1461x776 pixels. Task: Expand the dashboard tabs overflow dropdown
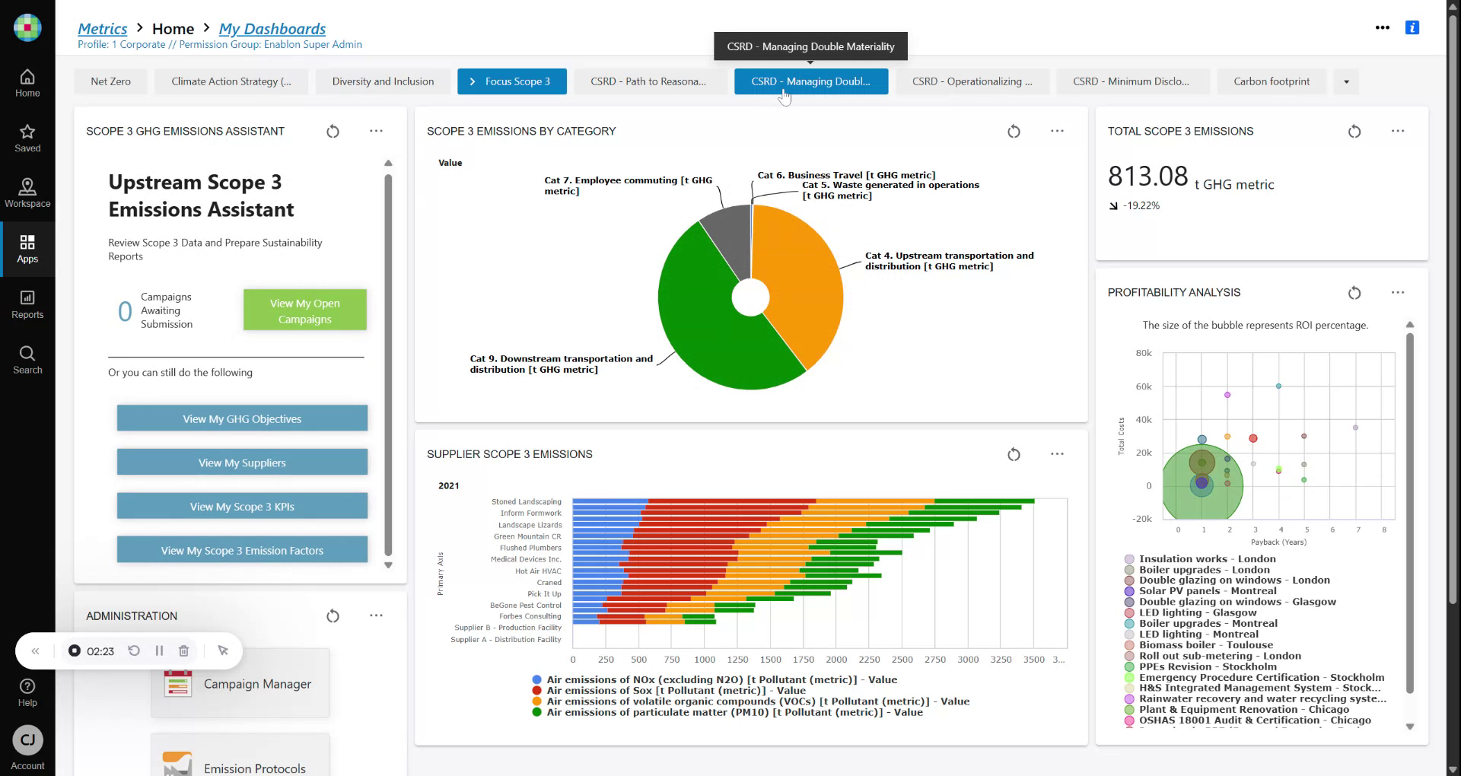click(x=1346, y=82)
